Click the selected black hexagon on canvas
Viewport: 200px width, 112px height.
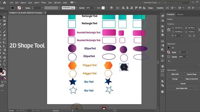point(124,67)
